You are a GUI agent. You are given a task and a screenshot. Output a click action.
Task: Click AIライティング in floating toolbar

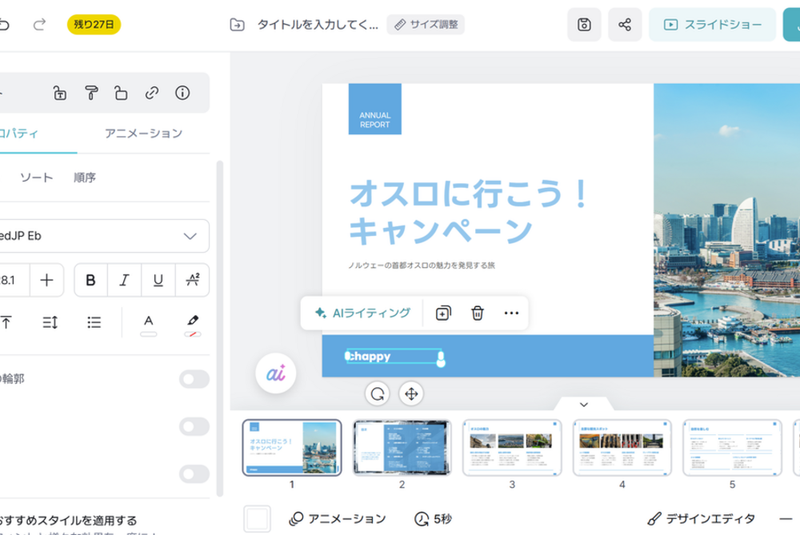[362, 313]
